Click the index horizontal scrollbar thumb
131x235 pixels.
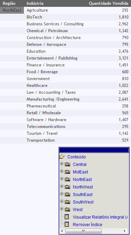pos(83,231)
